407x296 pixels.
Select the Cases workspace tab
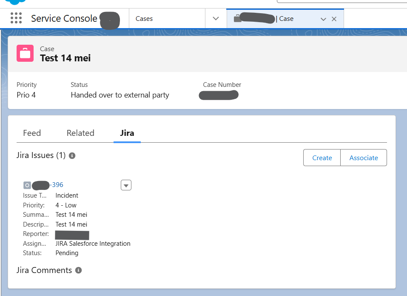[144, 19]
